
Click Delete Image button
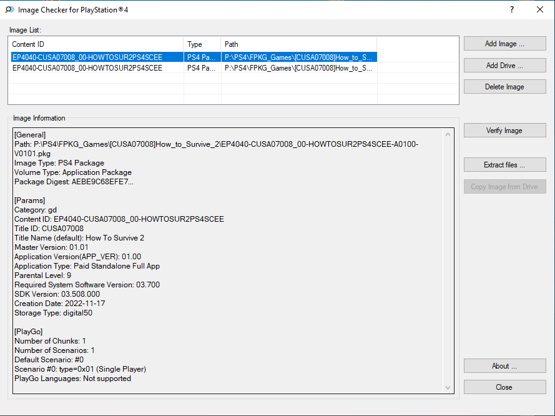pos(504,87)
